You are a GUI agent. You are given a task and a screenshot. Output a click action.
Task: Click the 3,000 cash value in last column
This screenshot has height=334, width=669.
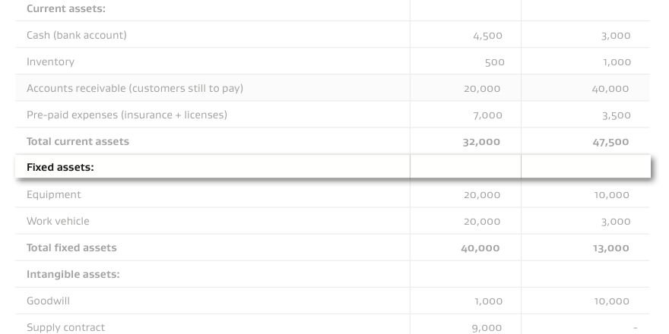point(616,36)
